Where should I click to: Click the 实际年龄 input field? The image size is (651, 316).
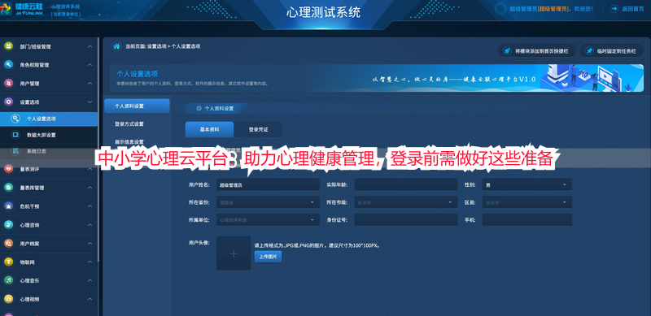405,184
